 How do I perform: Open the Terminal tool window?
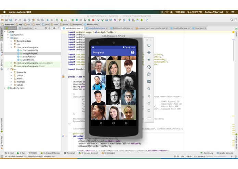click(x=70, y=153)
